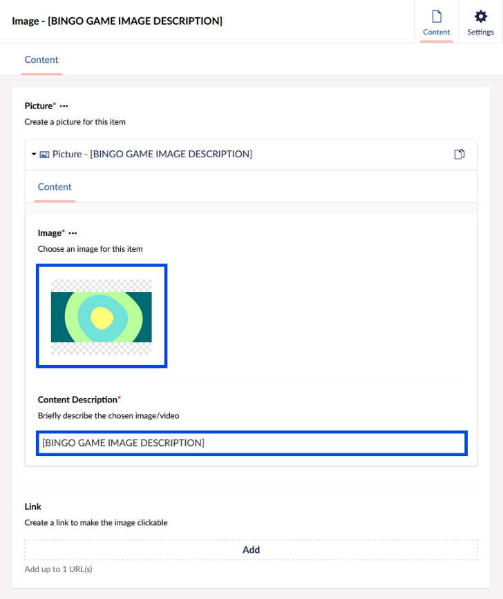
Task: Add a link using the Add button
Action: (x=251, y=550)
